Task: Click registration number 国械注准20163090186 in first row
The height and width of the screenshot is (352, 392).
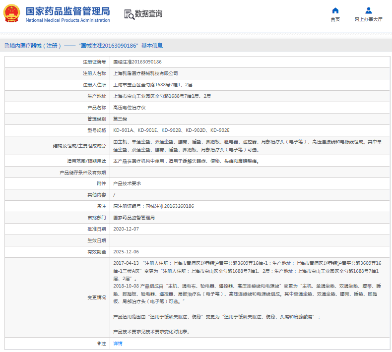Action: click(x=137, y=62)
